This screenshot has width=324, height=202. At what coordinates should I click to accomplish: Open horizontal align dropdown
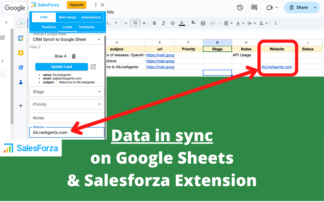(228, 23)
